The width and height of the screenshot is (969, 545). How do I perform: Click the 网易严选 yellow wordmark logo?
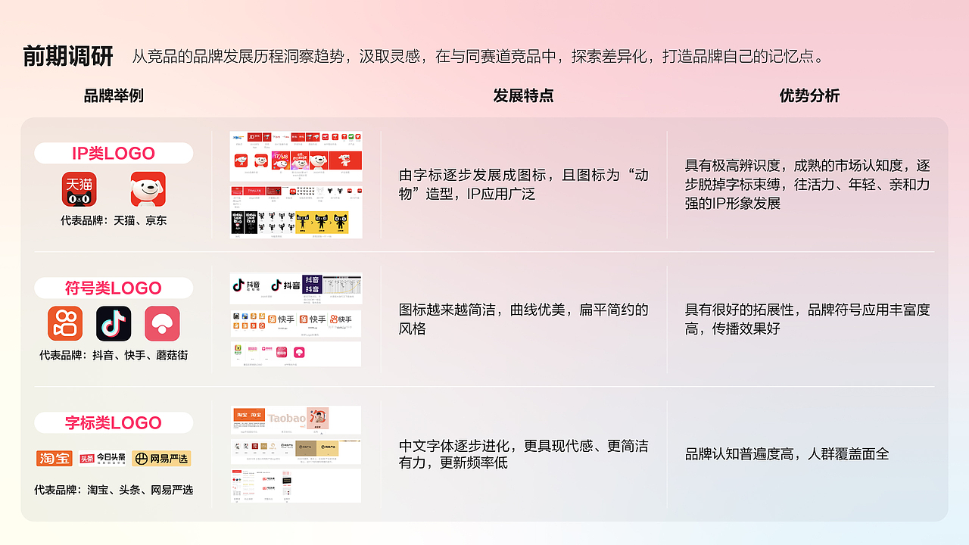[161, 458]
